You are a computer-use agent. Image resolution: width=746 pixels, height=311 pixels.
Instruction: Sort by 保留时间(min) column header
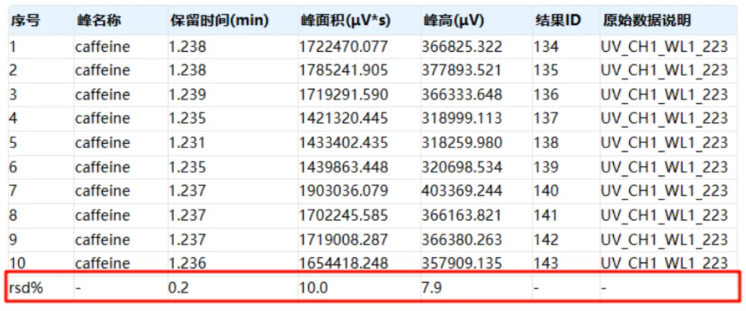pos(219,21)
